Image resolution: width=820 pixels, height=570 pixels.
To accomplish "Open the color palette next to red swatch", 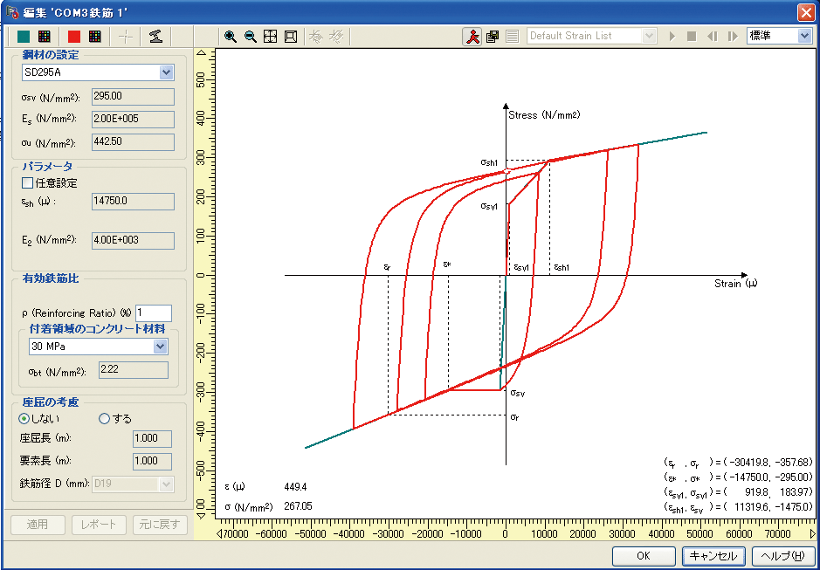I will (95, 37).
